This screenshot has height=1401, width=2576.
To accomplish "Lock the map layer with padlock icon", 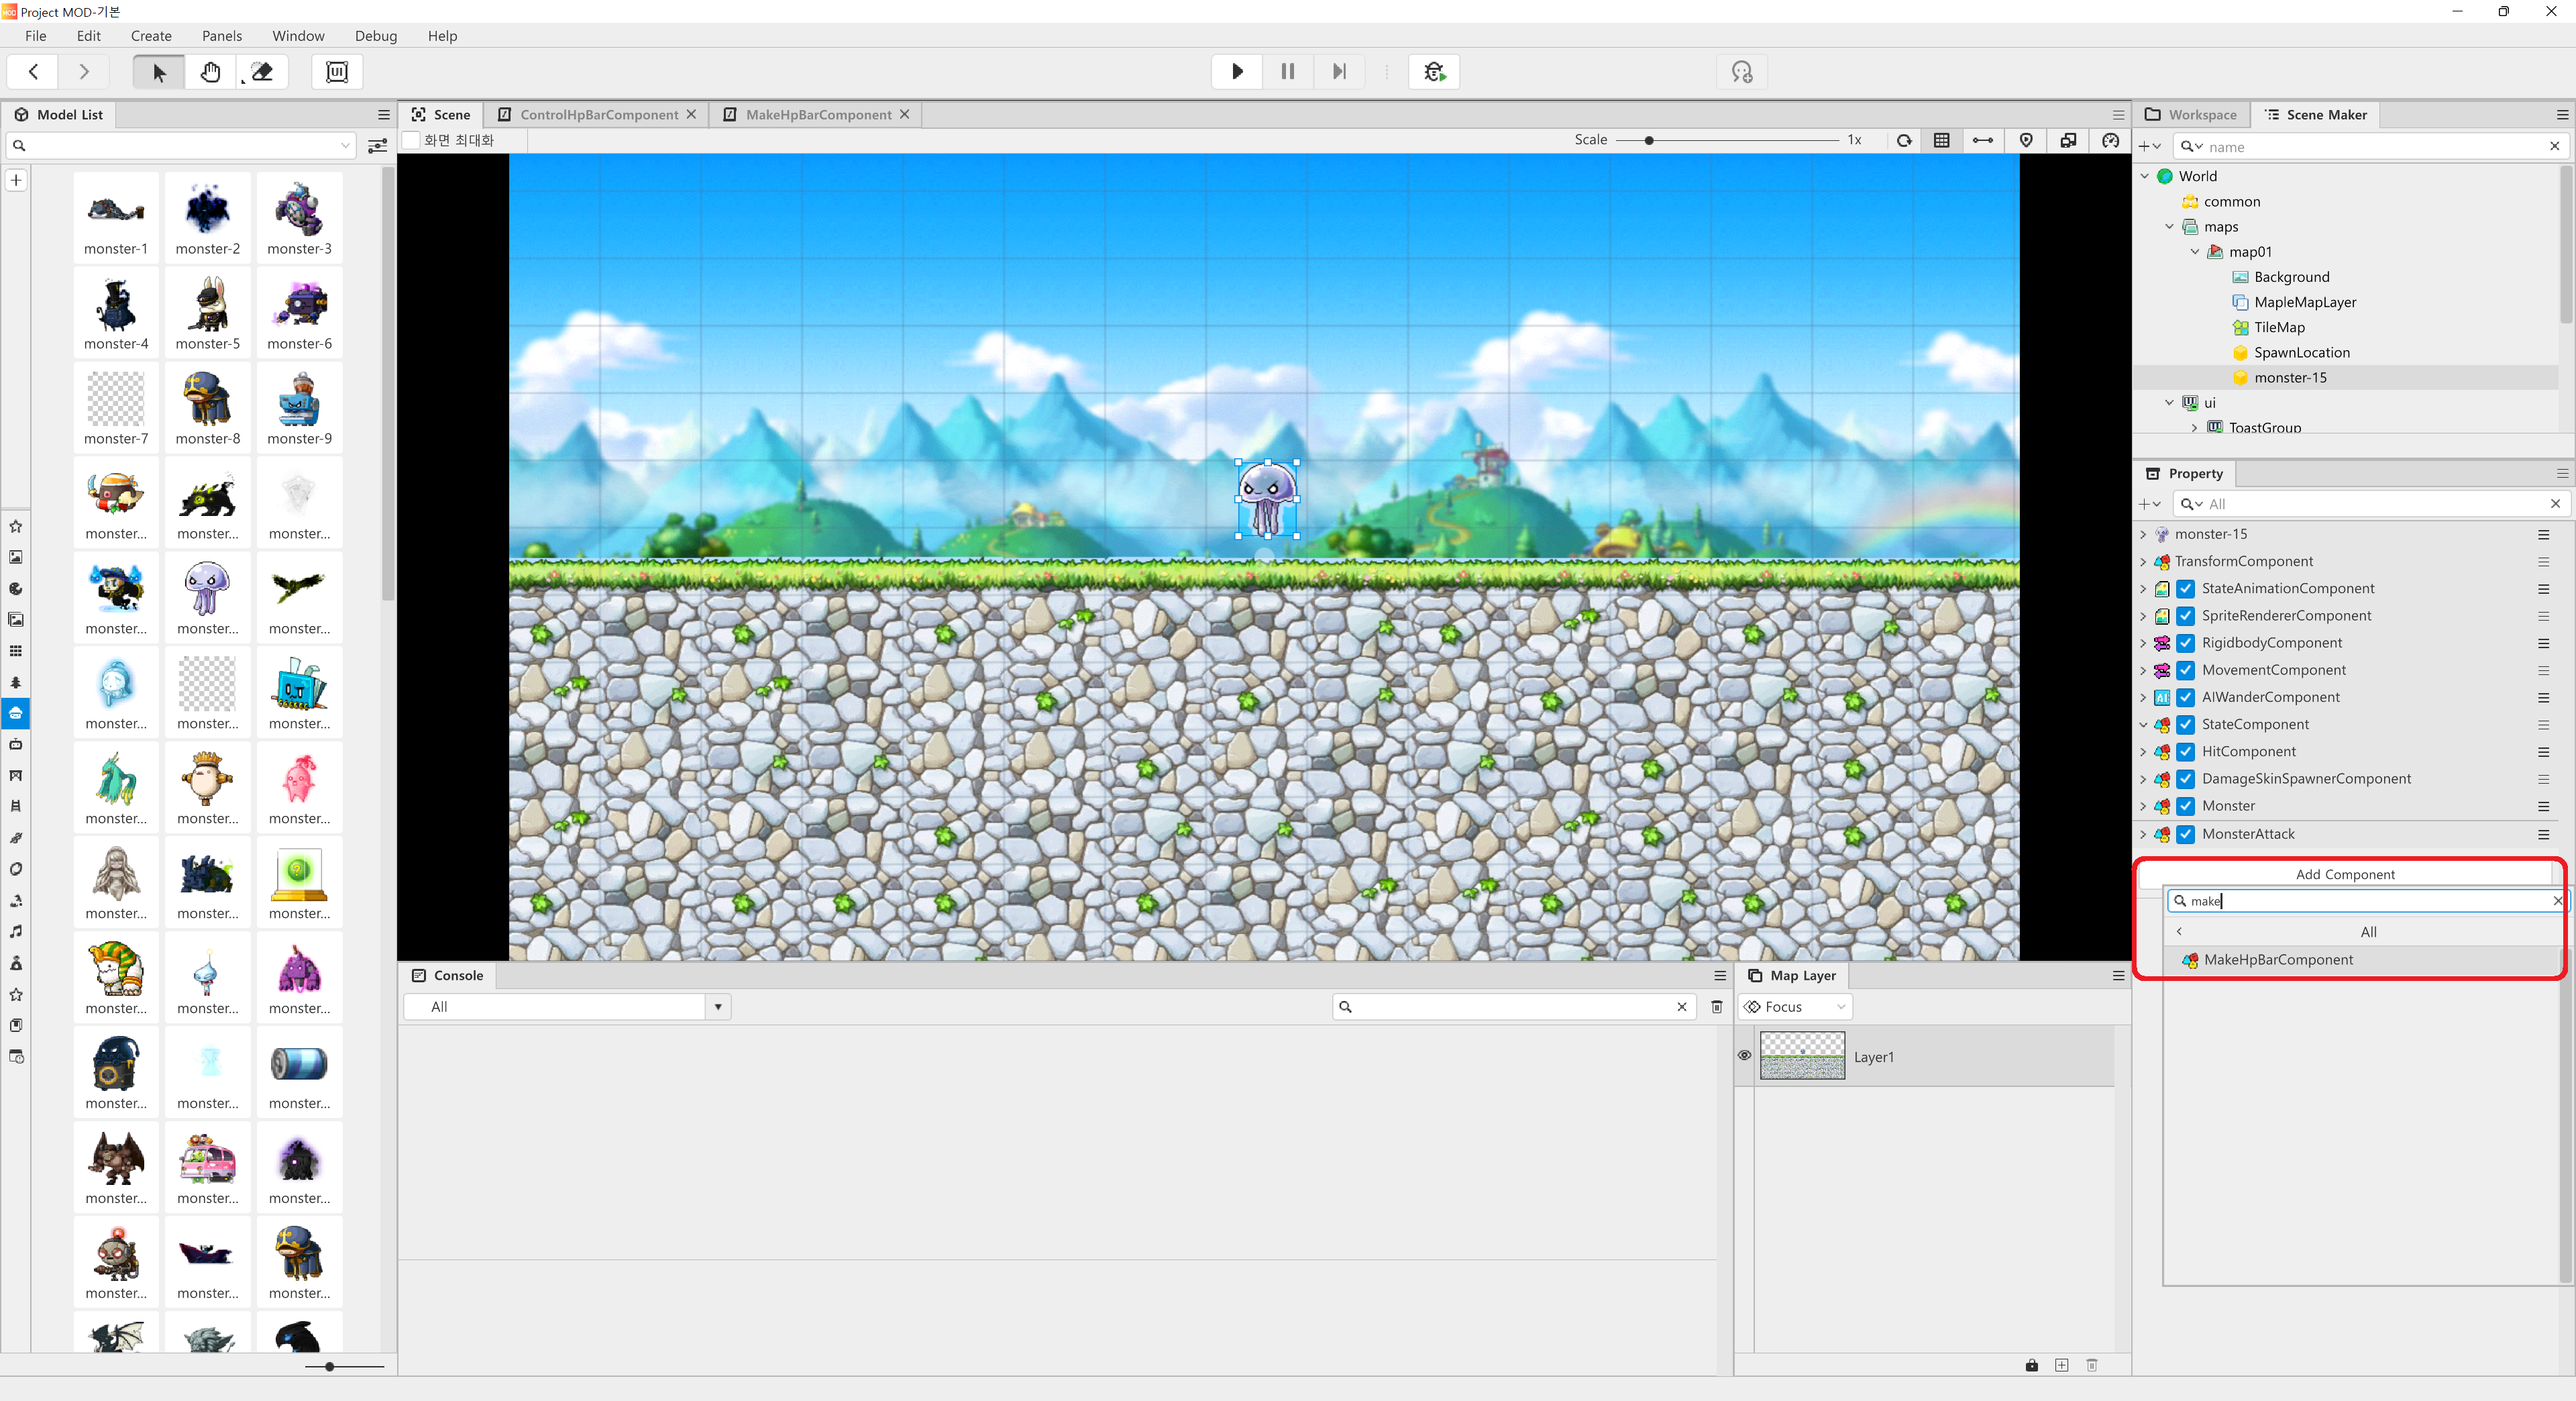I will (x=2032, y=1365).
